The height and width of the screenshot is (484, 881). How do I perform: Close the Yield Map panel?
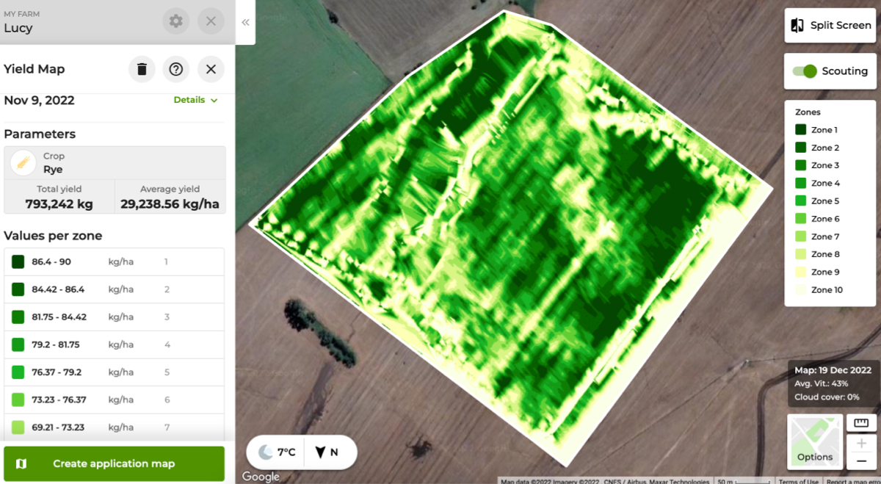pyautogui.click(x=211, y=69)
